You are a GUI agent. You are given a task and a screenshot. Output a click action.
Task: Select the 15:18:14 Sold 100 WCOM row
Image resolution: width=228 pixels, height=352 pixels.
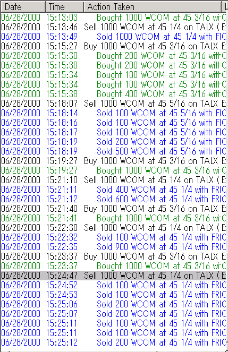click(114, 113)
